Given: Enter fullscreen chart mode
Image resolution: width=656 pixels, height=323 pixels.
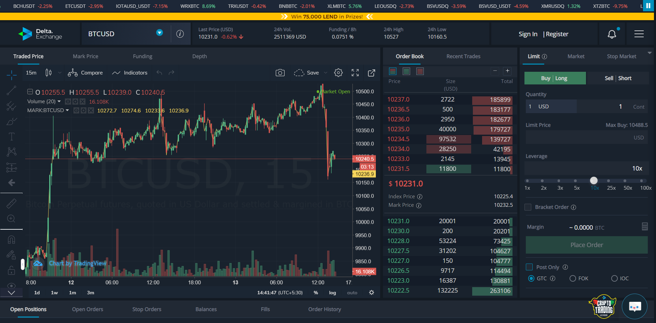Looking at the screenshot, I should (x=355, y=73).
